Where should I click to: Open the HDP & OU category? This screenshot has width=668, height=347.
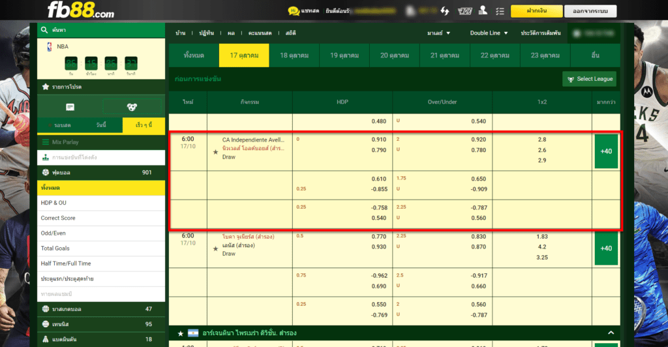(101, 203)
